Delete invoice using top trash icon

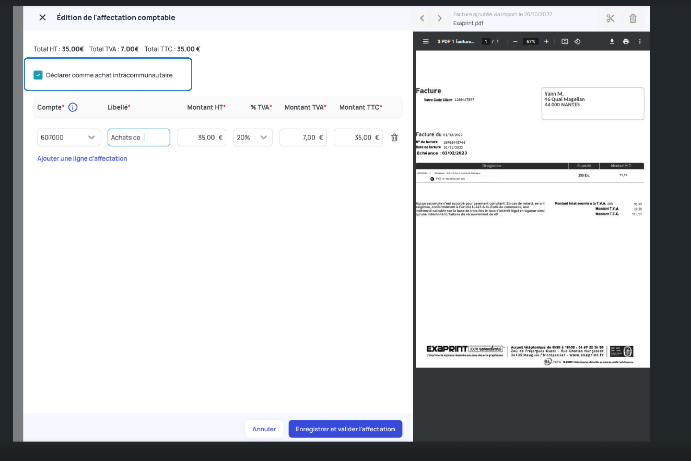(x=633, y=18)
